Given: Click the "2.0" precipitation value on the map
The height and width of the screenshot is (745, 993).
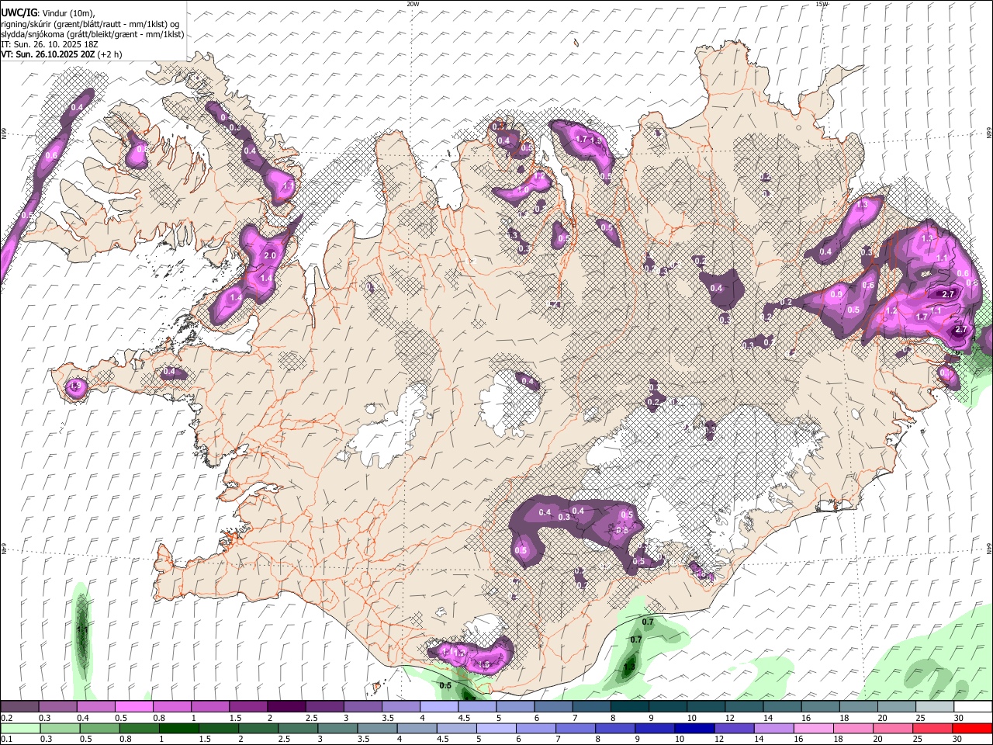Looking at the screenshot, I should click(x=270, y=255).
